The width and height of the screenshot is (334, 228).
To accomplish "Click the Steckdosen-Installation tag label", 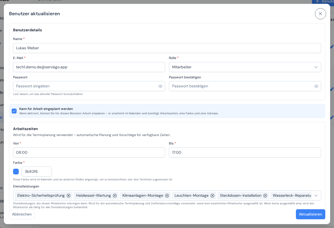I will 241,196.
